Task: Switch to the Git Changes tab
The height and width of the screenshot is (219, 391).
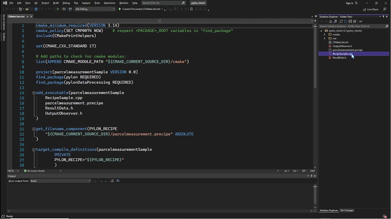Action: click(347, 210)
